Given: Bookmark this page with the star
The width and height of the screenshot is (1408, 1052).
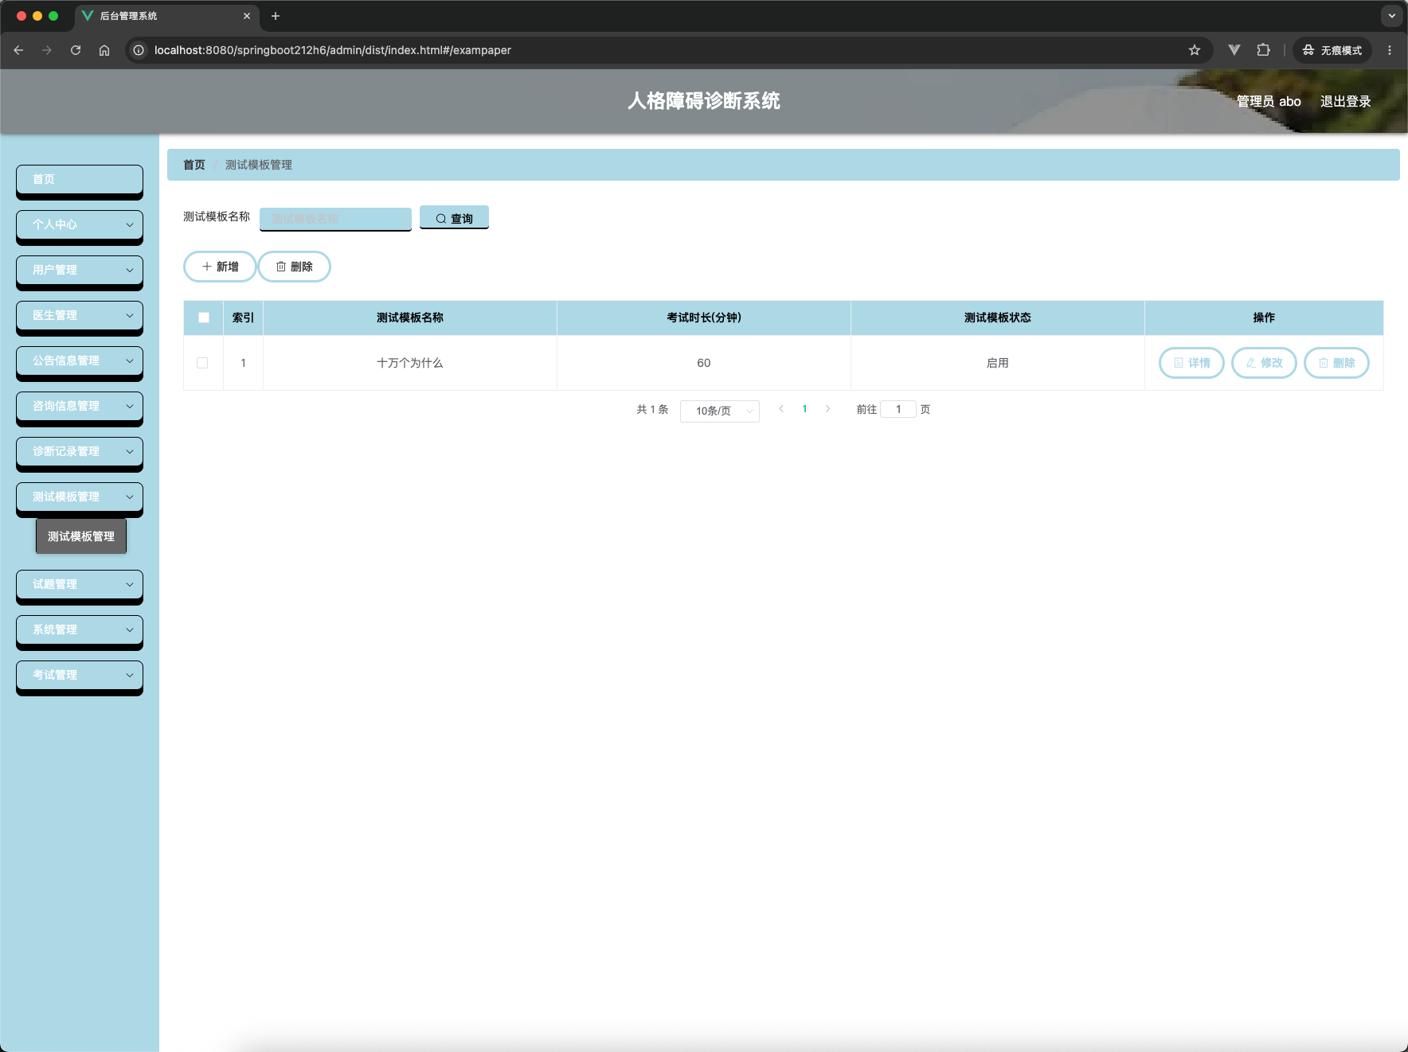Looking at the screenshot, I should click(1195, 50).
